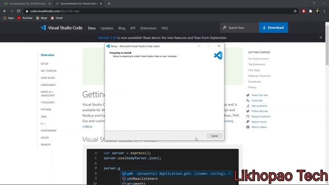
Task: Expand the USER GUIDE docs section
Action: click(x=48, y=78)
